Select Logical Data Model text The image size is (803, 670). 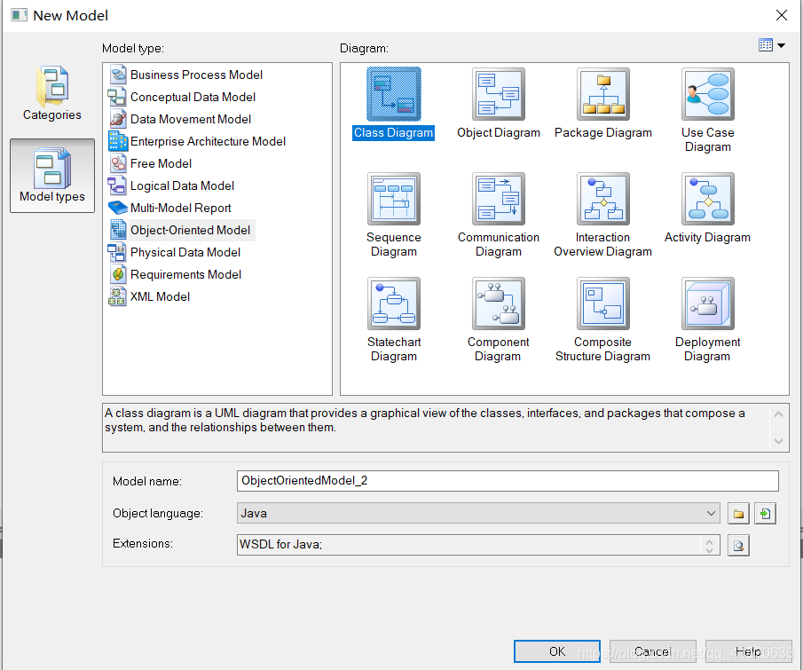pos(182,185)
